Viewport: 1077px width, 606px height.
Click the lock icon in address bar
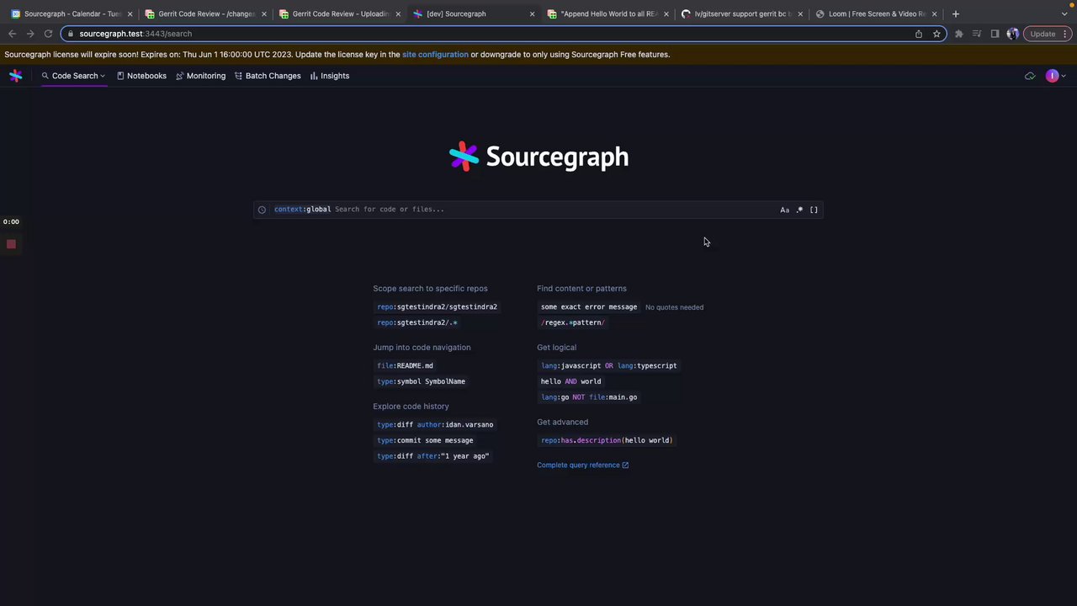(x=71, y=34)
